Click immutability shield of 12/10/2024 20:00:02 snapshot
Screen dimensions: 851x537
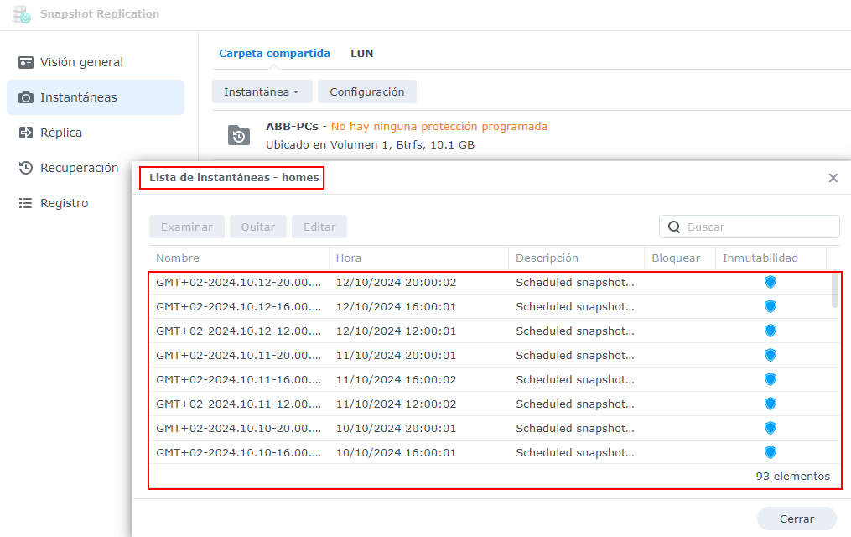pyautogui.click(x=771, y=282)
